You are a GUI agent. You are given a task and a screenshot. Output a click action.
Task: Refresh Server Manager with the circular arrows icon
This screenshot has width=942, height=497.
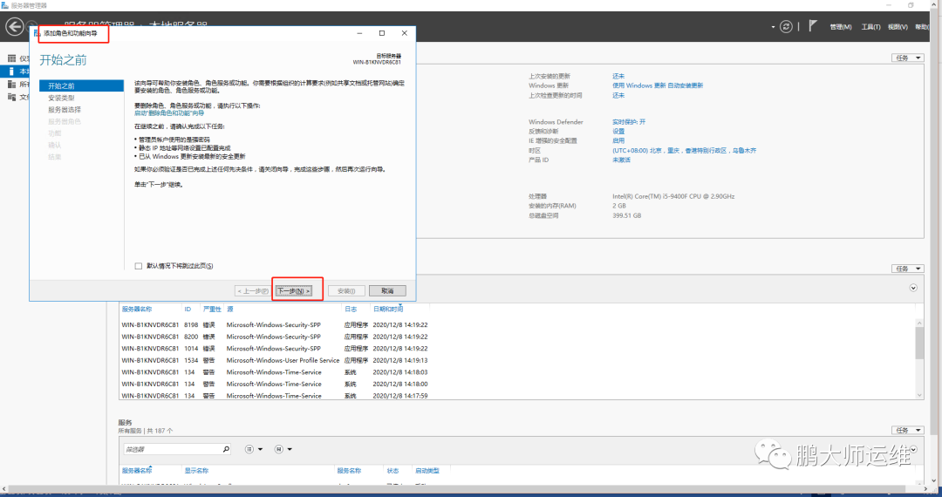point(786,26)
